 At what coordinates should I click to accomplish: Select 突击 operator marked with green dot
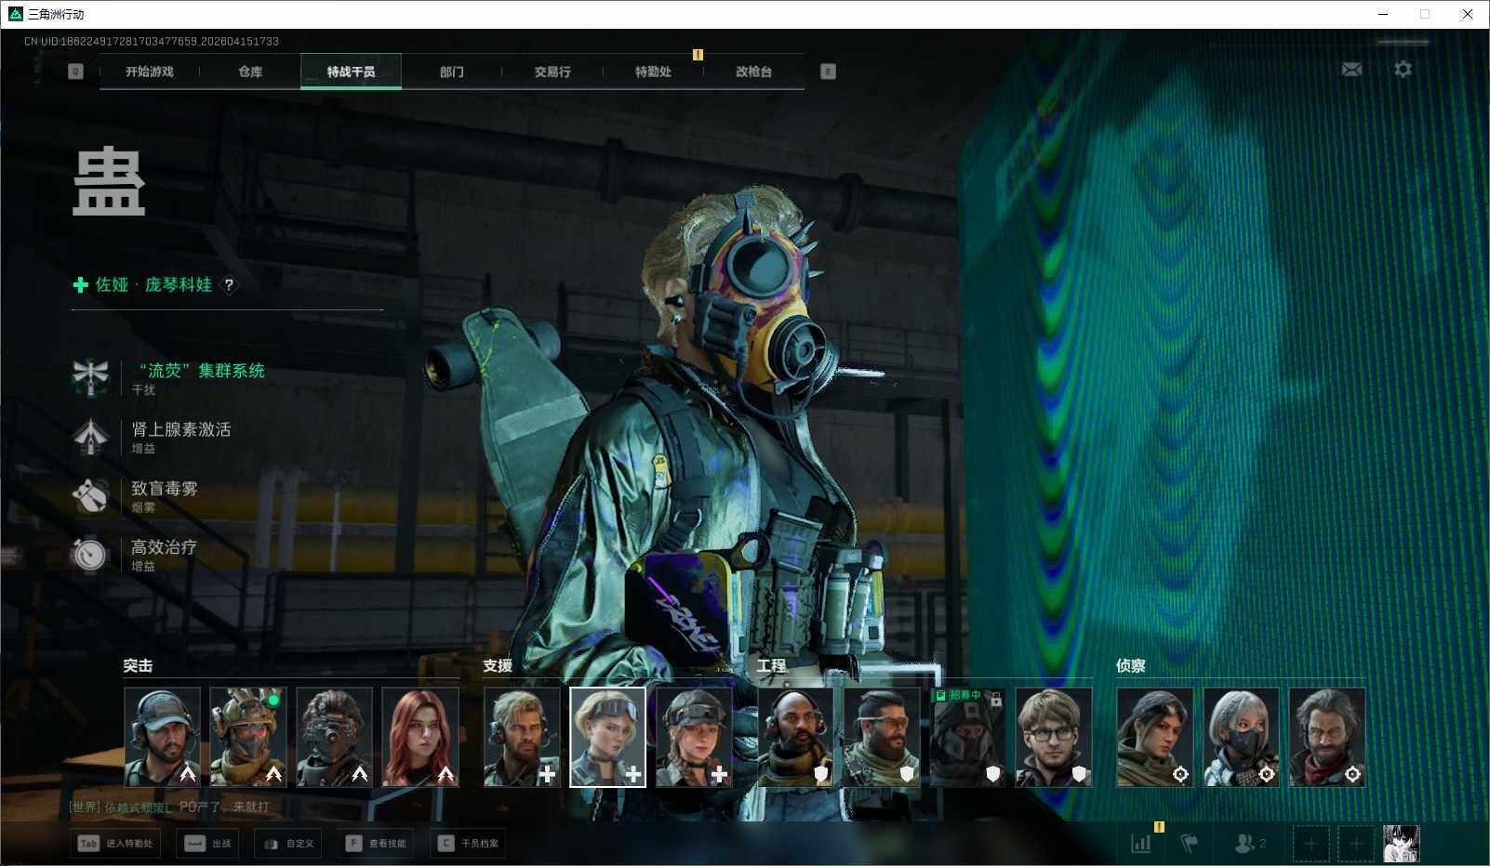[248, 737]
